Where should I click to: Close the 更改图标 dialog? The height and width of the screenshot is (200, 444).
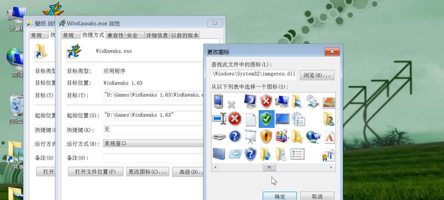click(x=332, y=51)
